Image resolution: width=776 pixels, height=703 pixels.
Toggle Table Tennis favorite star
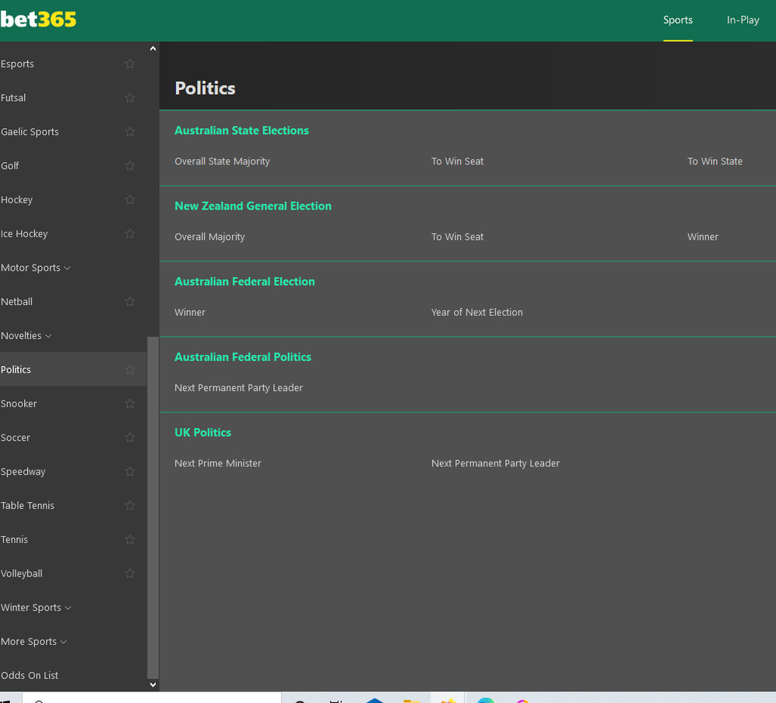tap(130, 505)
